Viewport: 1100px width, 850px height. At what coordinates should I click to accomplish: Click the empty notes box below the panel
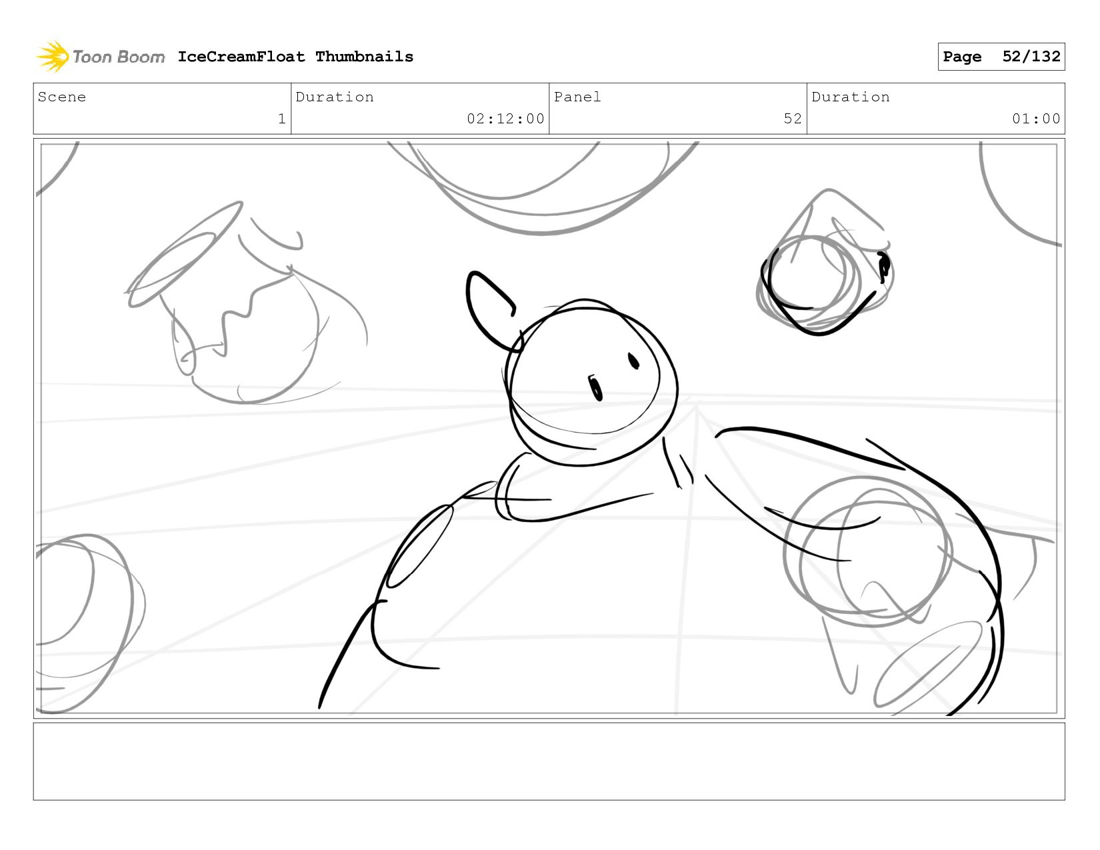[x=549, y=761]
